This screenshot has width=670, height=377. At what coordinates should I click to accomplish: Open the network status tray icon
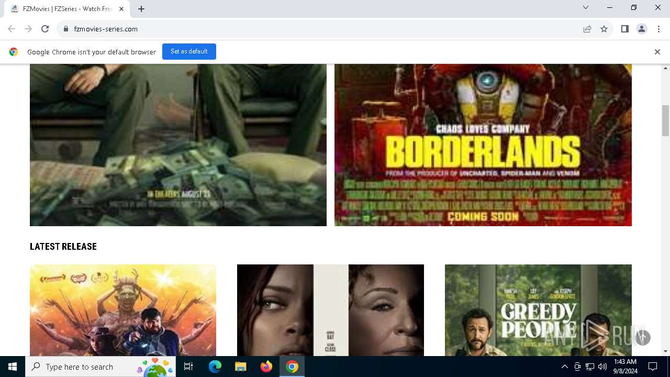[x=590, y=367]
